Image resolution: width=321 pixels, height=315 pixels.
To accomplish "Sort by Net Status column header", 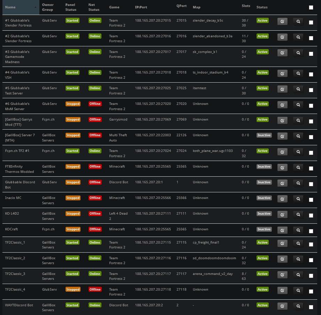I will (94, 7).
